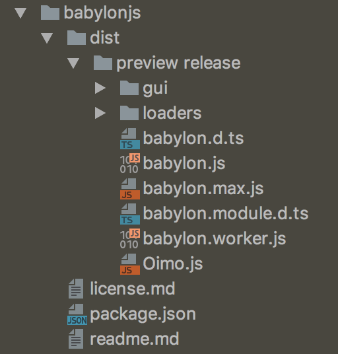Click the binary JS icon of babylon.worker.js
This screenshot has height=354, width=338.
click(x=130, y=238)
